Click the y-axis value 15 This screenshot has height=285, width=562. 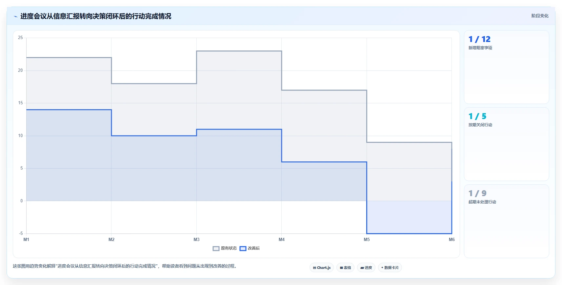[20, 103]
